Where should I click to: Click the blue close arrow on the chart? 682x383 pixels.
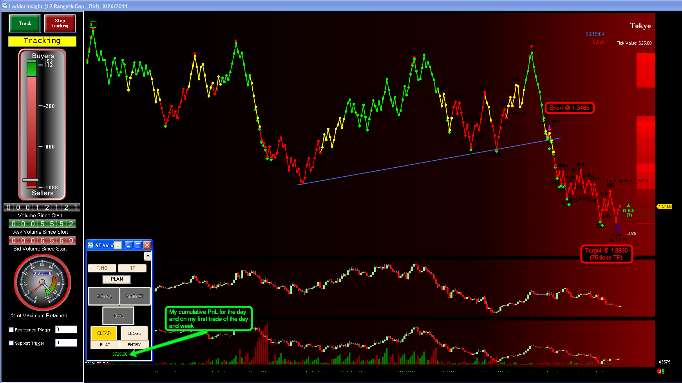pos(618,228)
